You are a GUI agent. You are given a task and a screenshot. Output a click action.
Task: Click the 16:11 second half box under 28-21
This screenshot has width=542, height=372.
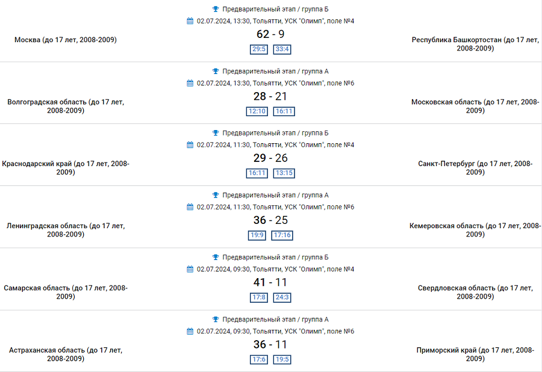pos(284,111)
